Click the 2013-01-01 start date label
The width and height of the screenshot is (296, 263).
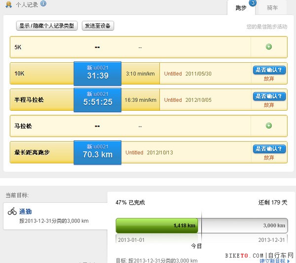[x=131, y=240]
